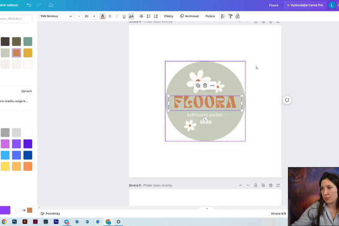339x226 pixels.
Task: Delete the selected text with trash icon
Action: [x=205, y=85]
